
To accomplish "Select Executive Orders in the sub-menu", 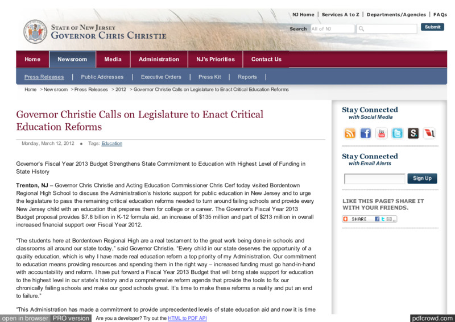I will pyautogui.click(x=161, y=77).
